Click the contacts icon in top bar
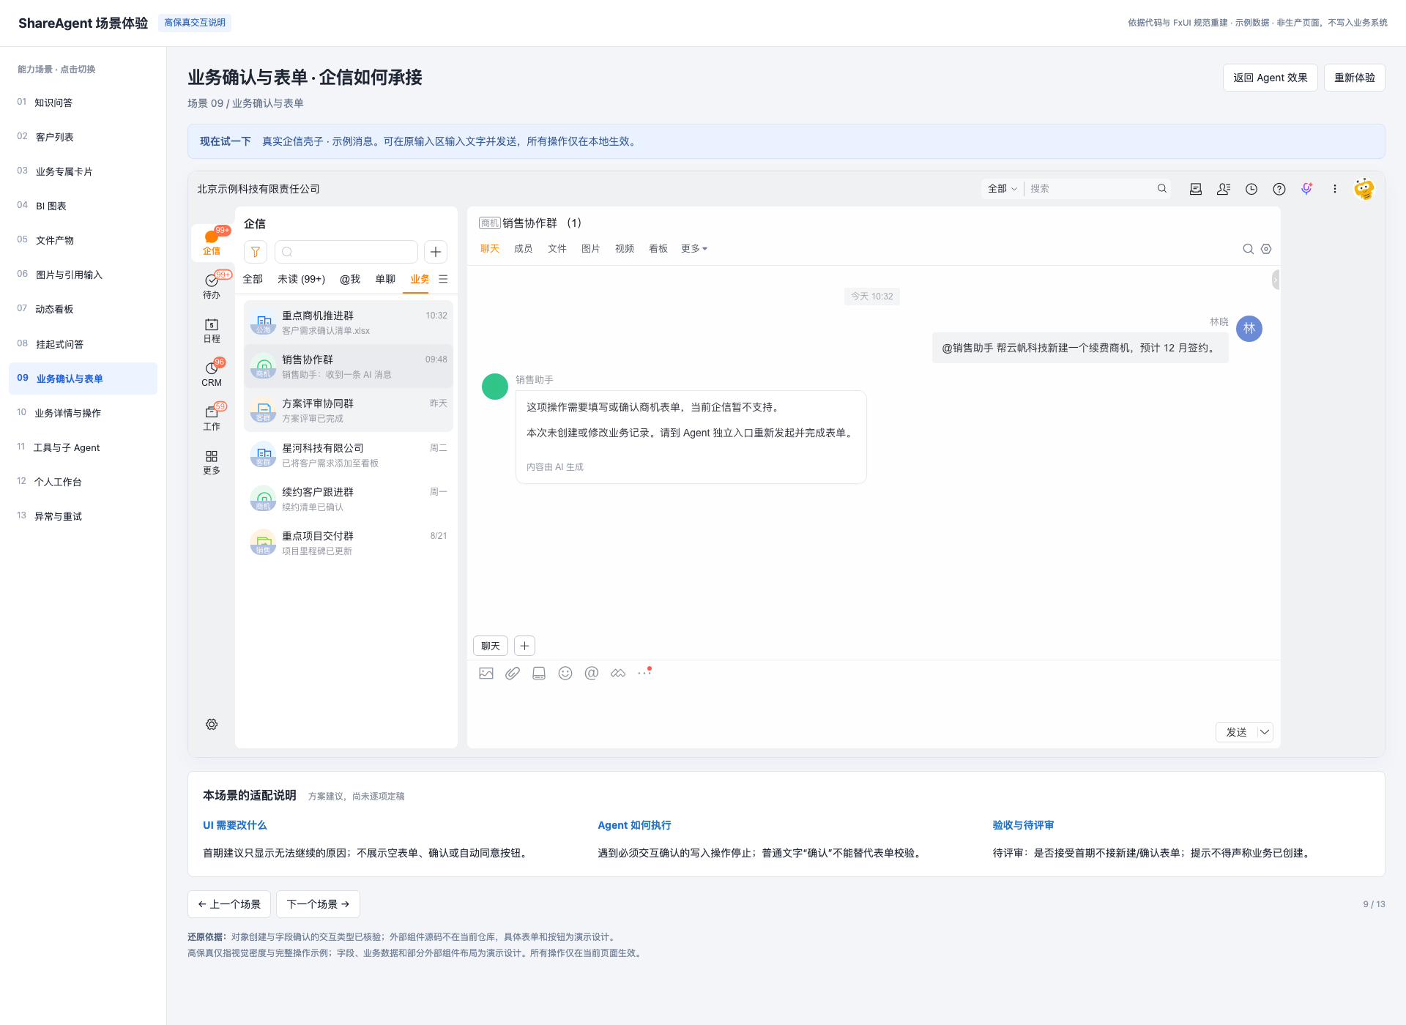1406x1025 pixels. [x=1224, y=189]
